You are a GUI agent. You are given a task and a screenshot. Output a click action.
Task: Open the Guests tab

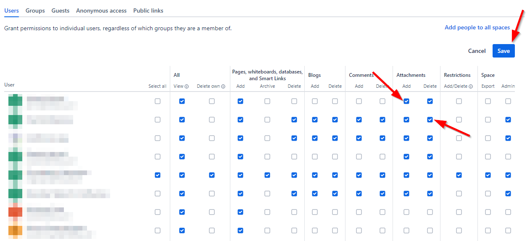coord(60,10)
